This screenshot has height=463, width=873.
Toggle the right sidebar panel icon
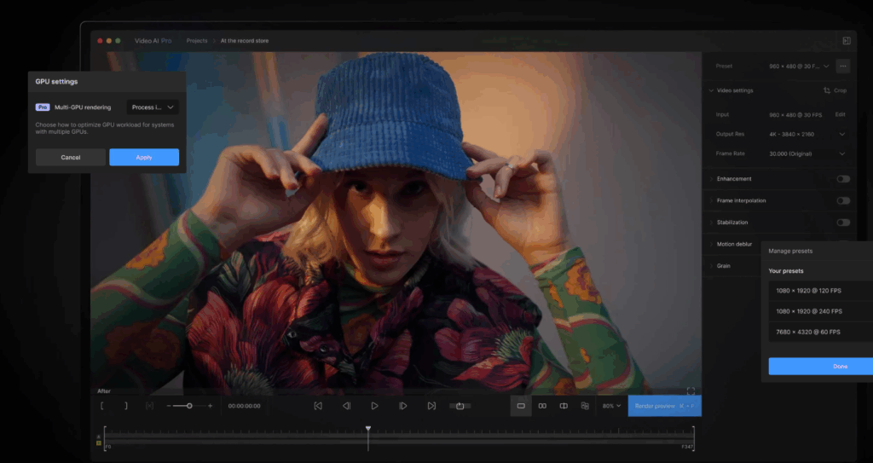[847, 41]
